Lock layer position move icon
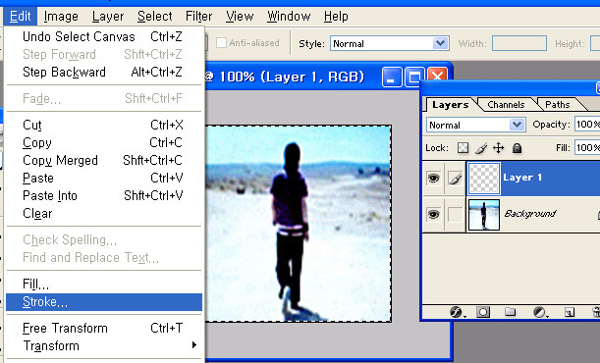Viewport: 600px width, 363px height. tap(499, 148)
